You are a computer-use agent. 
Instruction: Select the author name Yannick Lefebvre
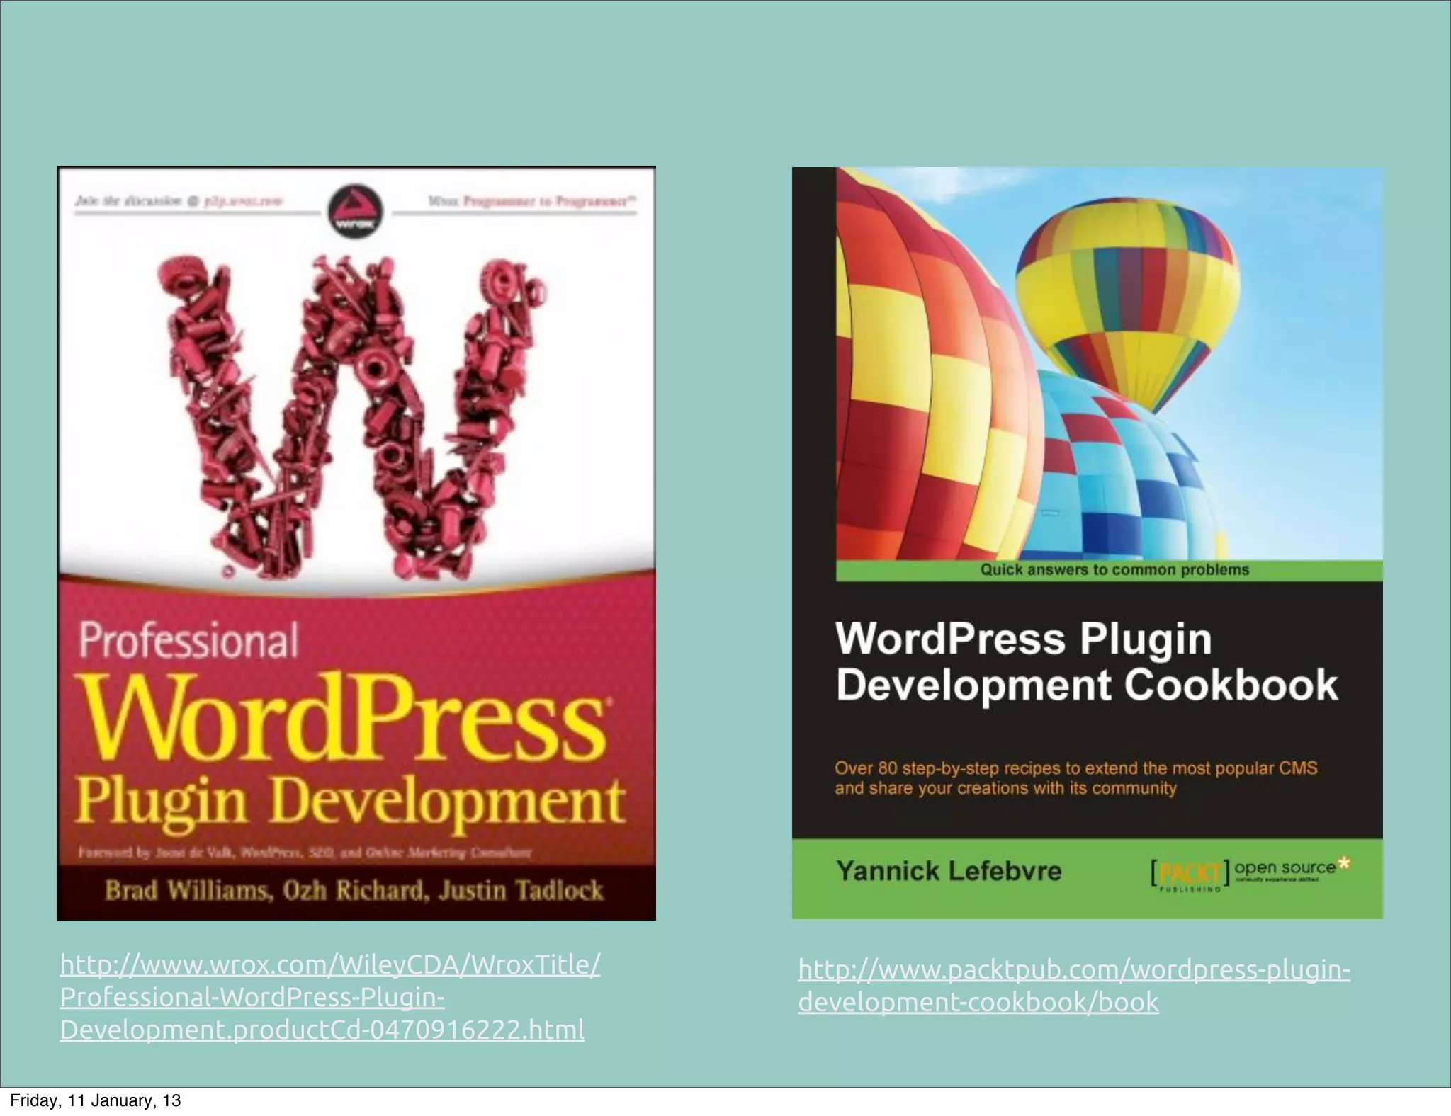[949, 871]
